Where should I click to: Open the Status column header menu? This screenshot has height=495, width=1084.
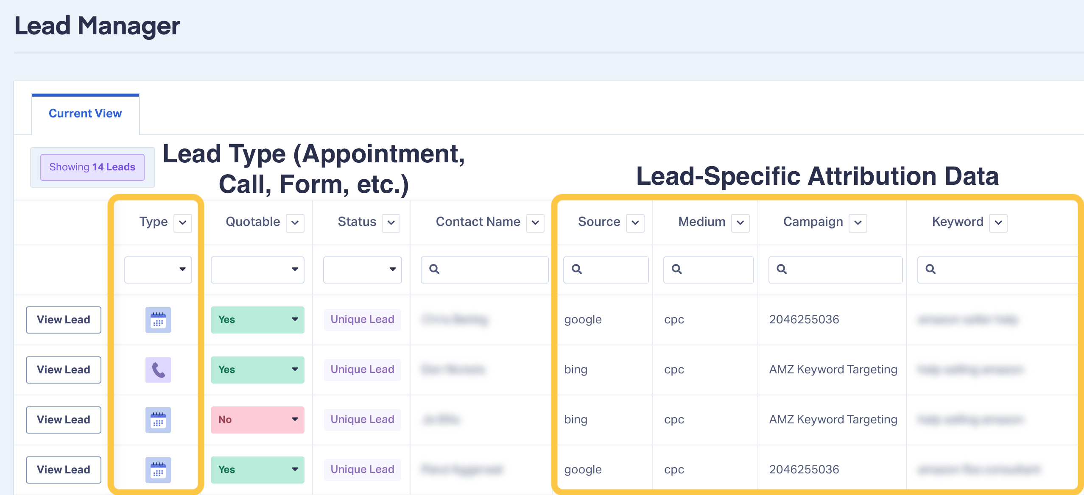coord(391,223)
